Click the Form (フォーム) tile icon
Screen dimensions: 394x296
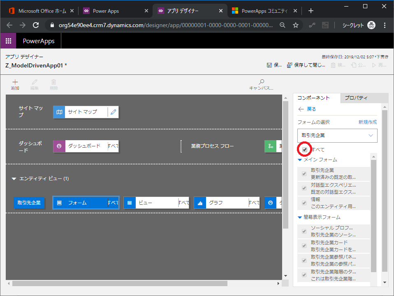[x=59, y=203]
